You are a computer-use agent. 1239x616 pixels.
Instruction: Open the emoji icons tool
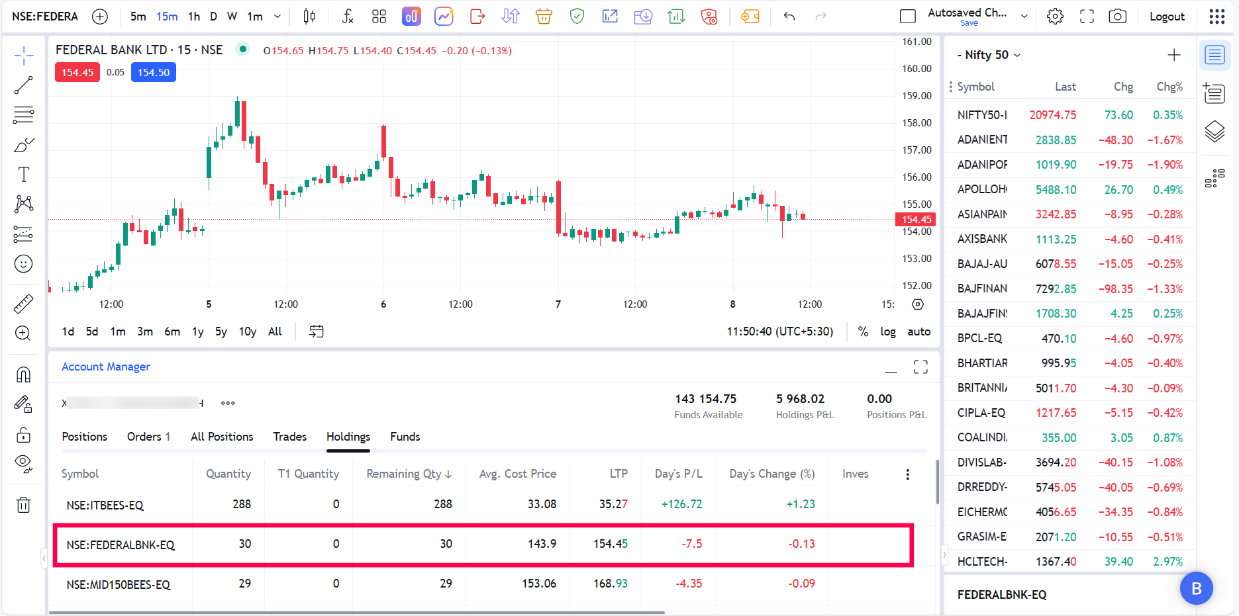coord(24,264)
